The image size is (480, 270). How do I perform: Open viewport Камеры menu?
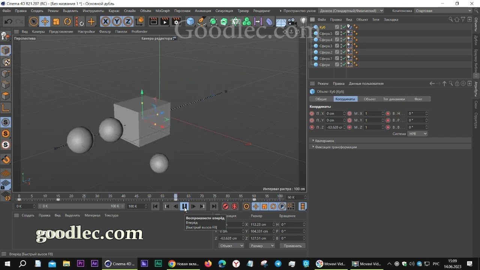pyautogui.click(x=38, y=31)
